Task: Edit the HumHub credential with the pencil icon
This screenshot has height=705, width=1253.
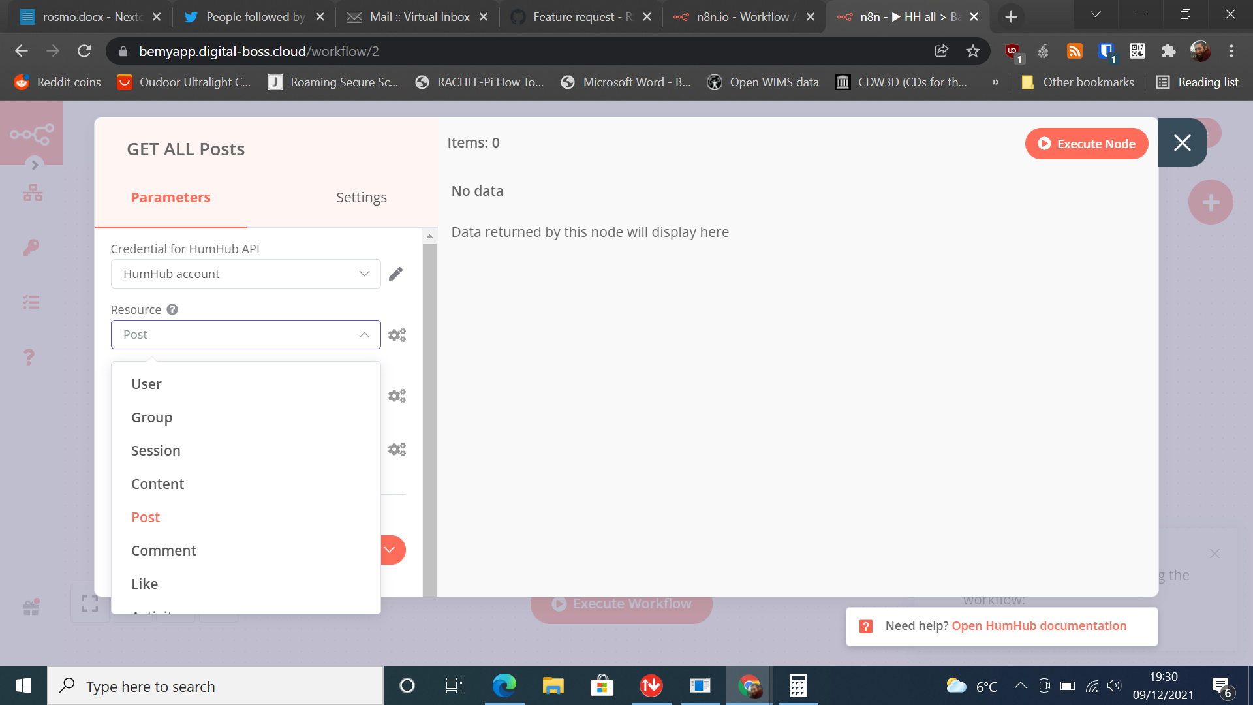Action: pos(395,274)
